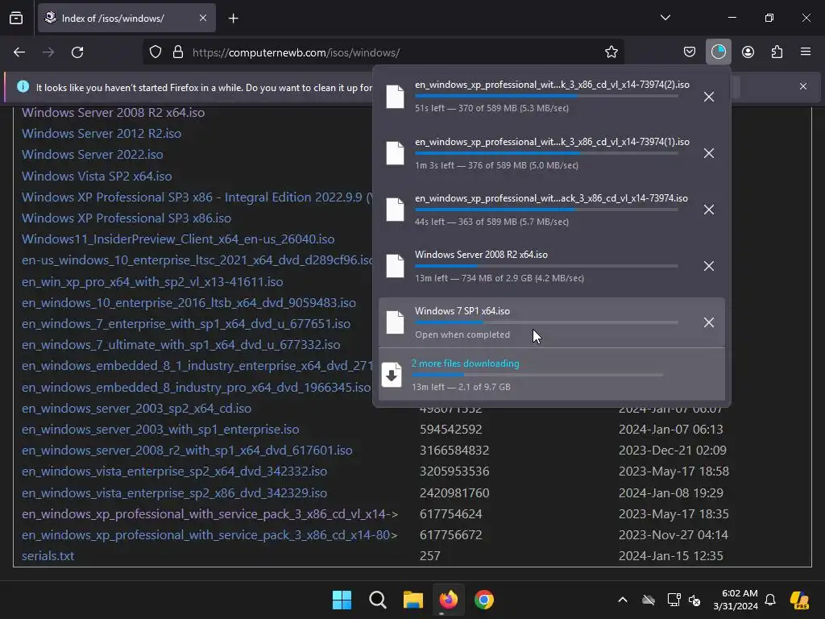Click the downloads summary arrow icon

coord(392,375)
